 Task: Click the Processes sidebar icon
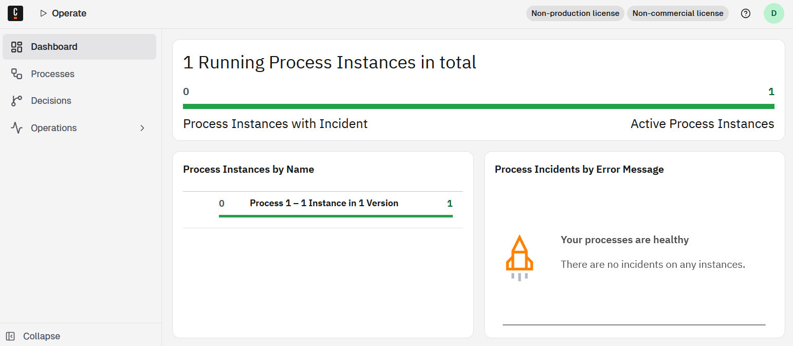coord(16,74)
